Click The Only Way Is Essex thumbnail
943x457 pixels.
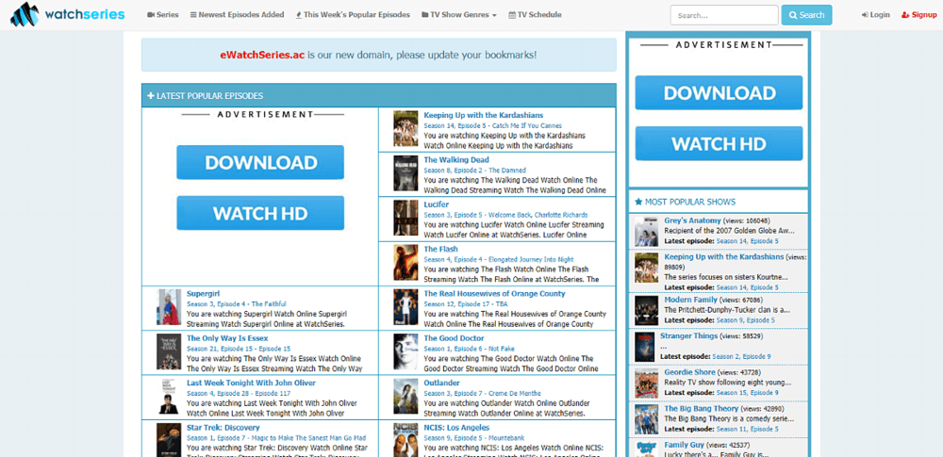click(x=169, y=351)
